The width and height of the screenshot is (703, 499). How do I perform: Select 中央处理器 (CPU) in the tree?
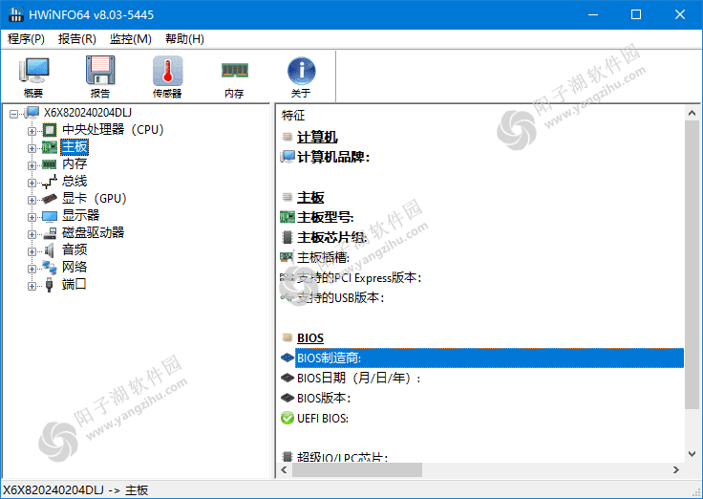point(113,130)
